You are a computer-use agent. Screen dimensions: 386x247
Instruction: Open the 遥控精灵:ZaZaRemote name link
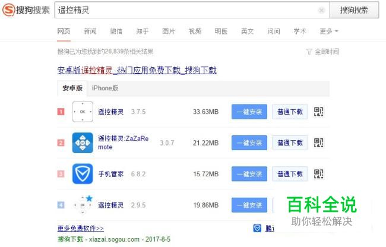tap(123, 142)
